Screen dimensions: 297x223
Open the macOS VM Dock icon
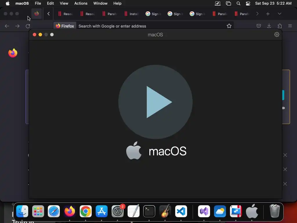pyautogui.click(x=252, y=211)
